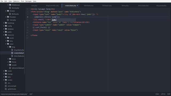The width and height of the screenshot is (171, 96).
Task: Click the blog.blade.php file icon in tree
Action: pyautogui.click(x=12, y=50)
